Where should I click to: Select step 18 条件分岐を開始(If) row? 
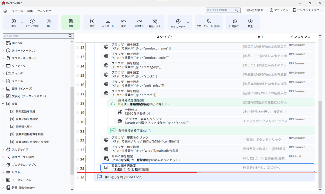point(211,102)
